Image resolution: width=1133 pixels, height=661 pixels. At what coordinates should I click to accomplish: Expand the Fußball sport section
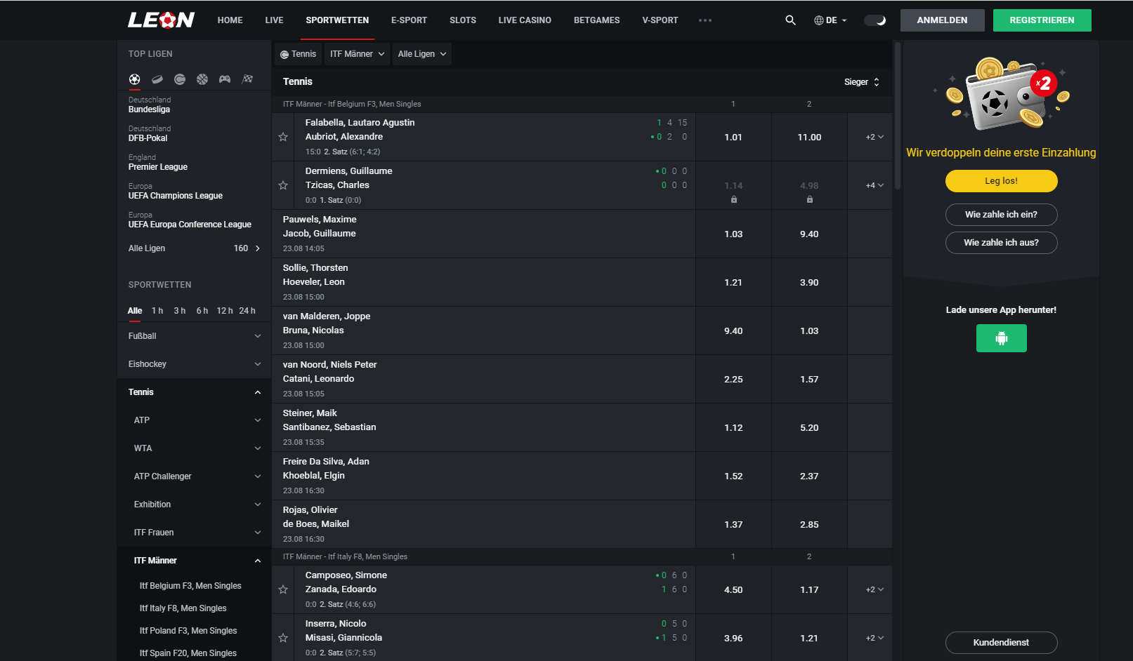tap(195, 336)
